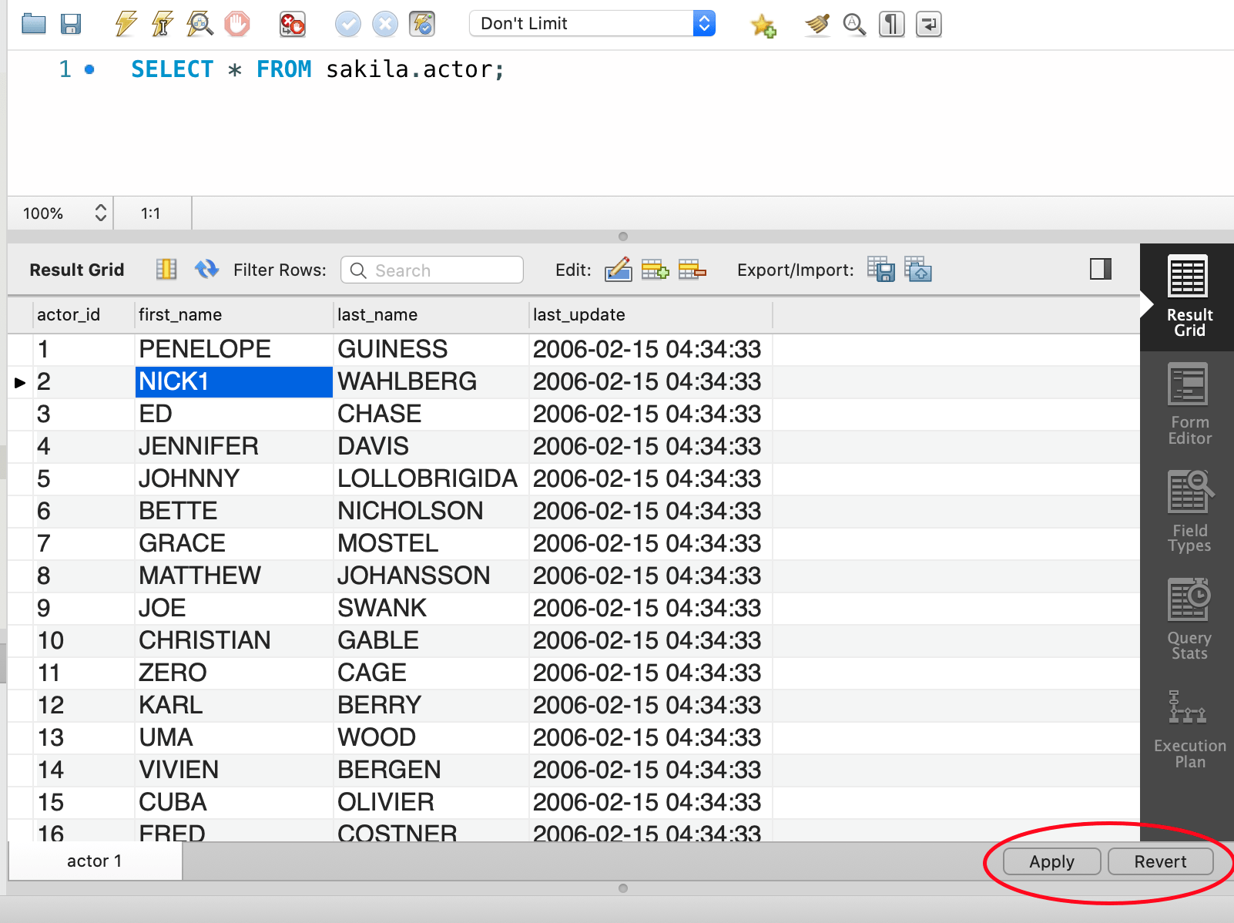Click the JENNIFER first name cell

tap(234, 446)
